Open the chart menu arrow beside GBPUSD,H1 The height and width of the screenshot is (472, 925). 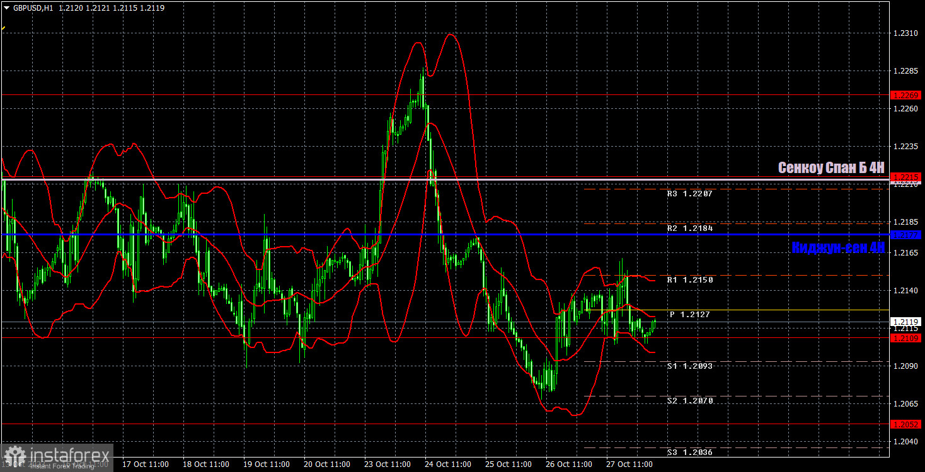7,8
